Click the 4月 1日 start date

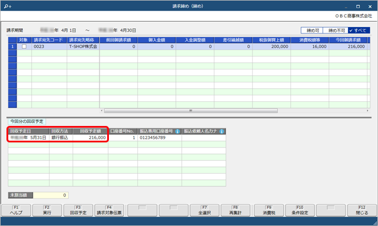(68, 31)
